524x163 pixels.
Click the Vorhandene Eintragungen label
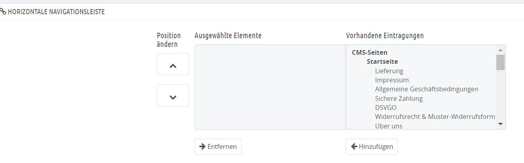[385, 35]
